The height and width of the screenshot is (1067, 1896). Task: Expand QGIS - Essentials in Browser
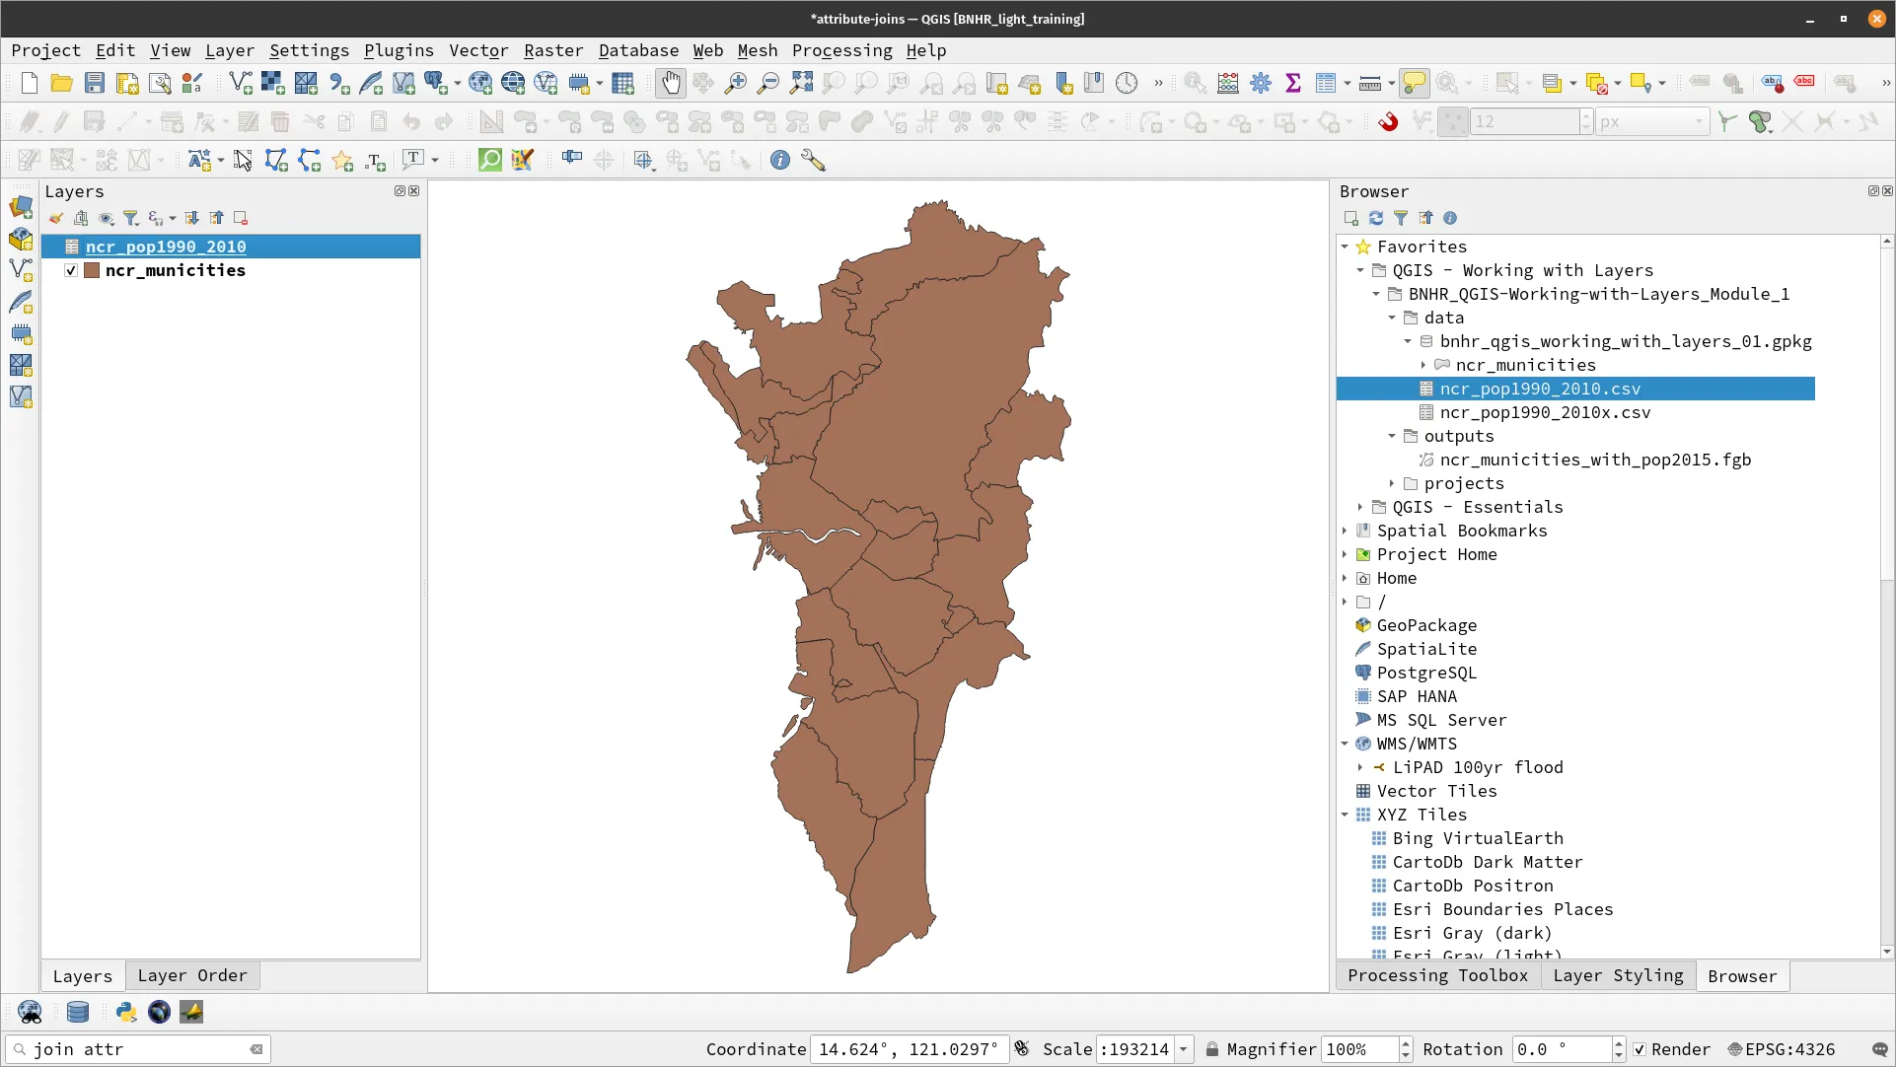point(1361,507)
